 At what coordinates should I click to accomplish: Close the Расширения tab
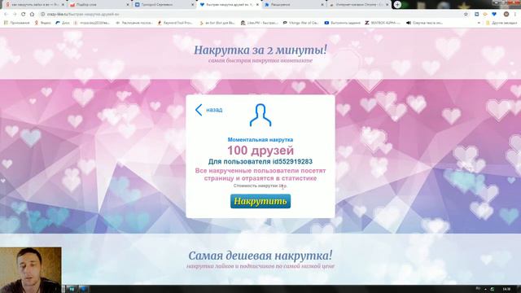(322, 5)
